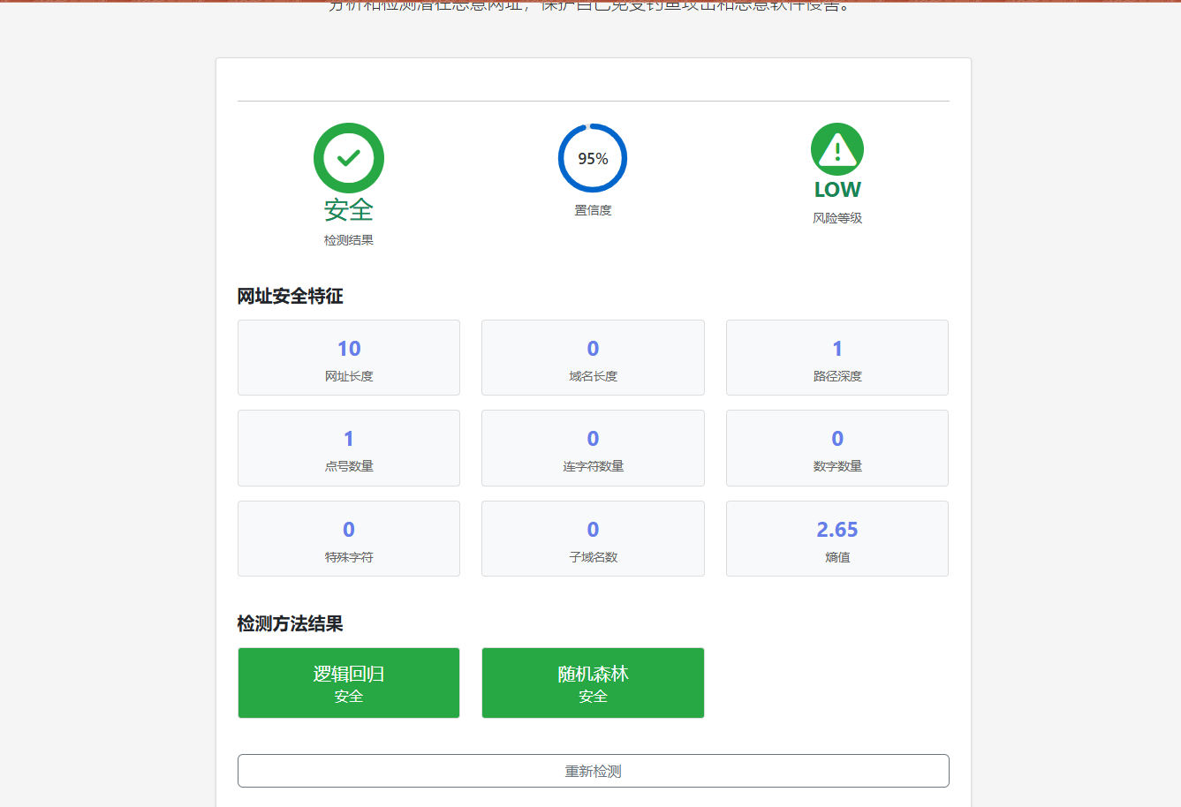Click the 检测结果 label

pos(349,240)
